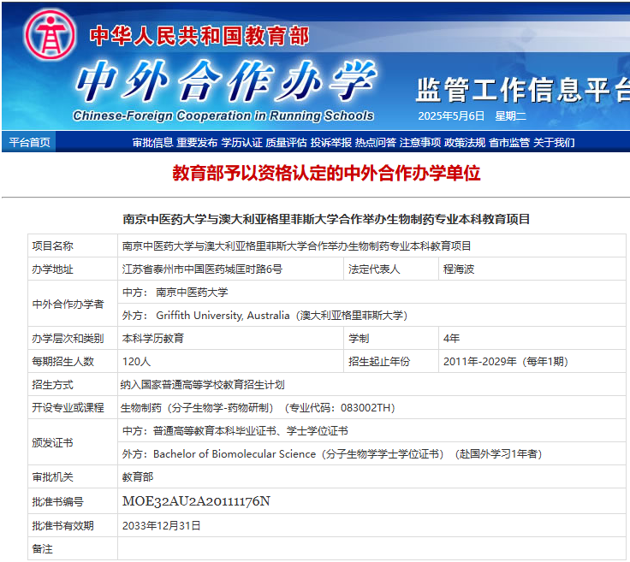This screenshot has width=630, height=562.
Task: Click the 每期招生人数 label cell
Action: tap(73, 362)
